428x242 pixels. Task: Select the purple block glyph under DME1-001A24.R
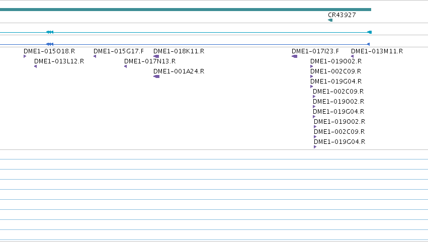tap(156, 77)
